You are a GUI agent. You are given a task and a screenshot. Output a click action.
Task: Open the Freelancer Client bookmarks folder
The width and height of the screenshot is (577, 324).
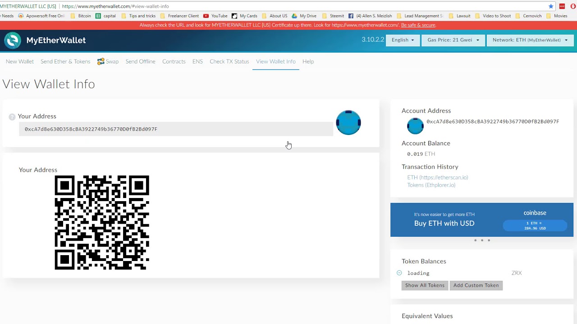179,16
